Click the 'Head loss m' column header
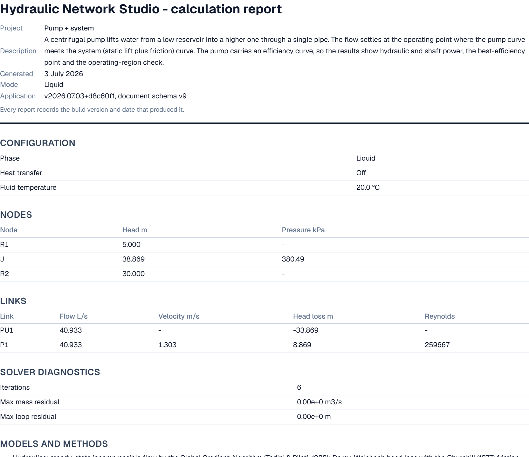Screen dimensions: 529x457 pos(313,316)
